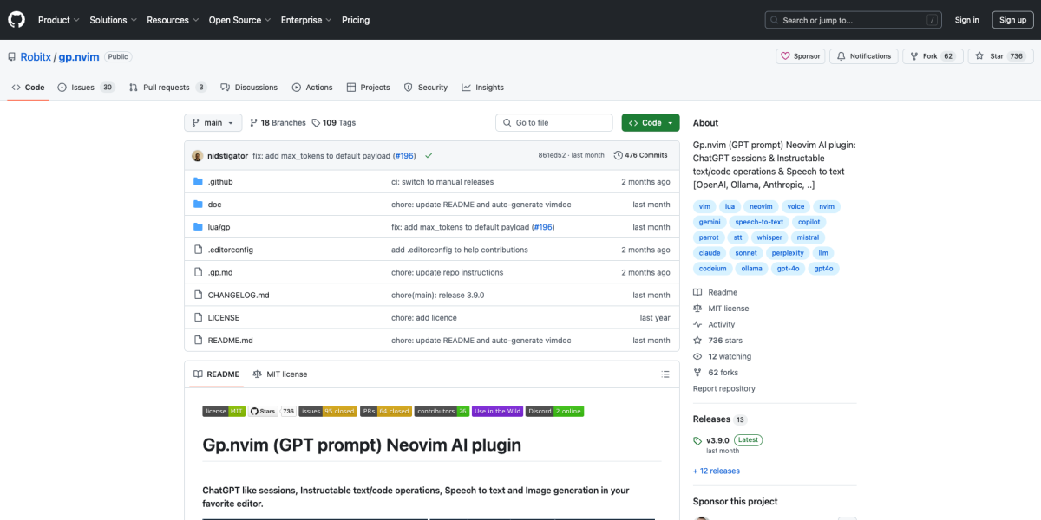Open the green Code dropdown
The width and height of the screenshot is (1041, 520).
pos(650,123)
